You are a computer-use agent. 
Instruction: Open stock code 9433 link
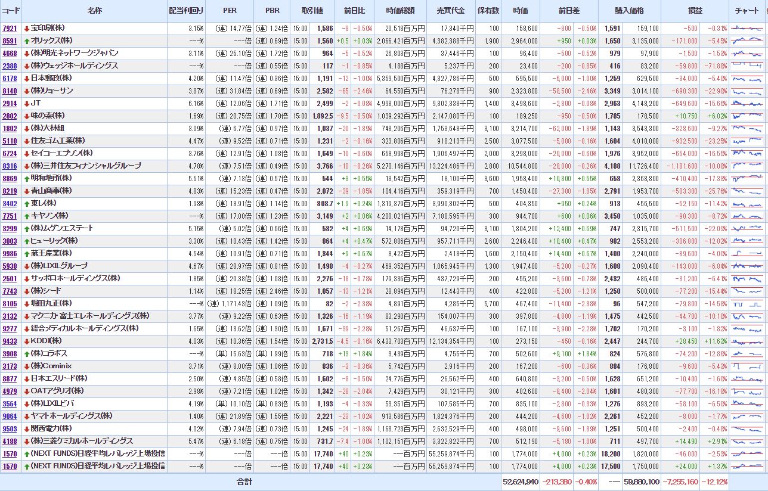tap(10, 341)
